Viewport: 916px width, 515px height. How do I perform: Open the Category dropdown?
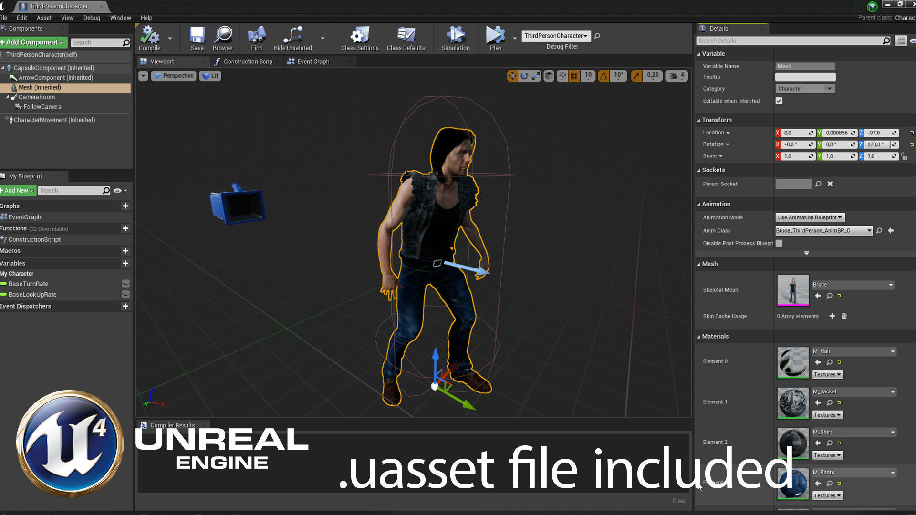[805, 89]
